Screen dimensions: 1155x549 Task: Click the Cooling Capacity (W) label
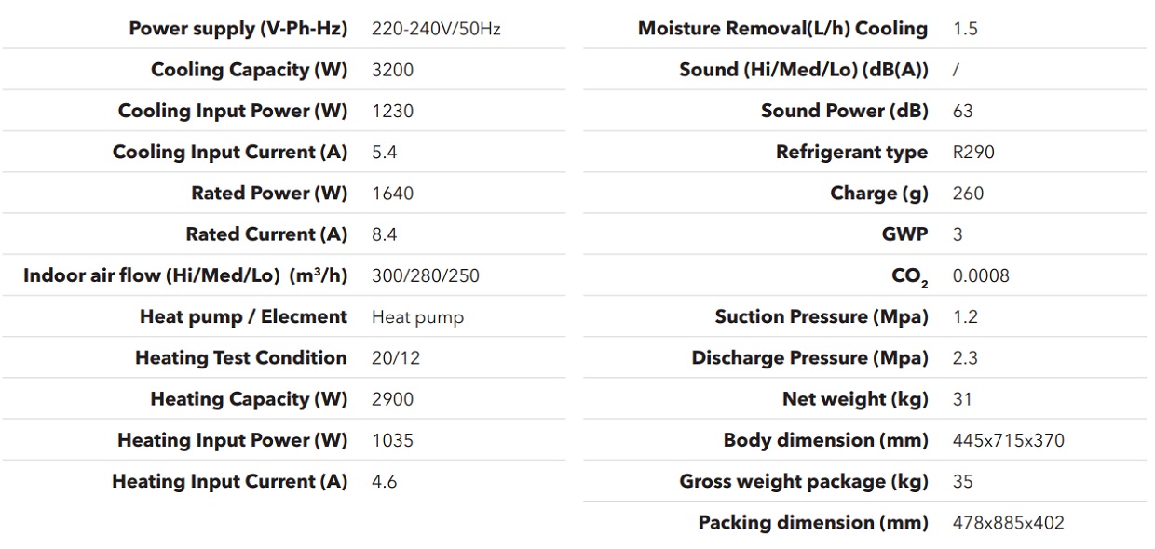click(249, 70)
